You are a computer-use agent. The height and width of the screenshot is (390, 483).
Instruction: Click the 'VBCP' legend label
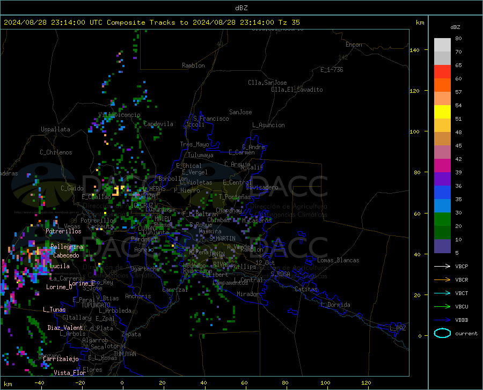(462, 266)
